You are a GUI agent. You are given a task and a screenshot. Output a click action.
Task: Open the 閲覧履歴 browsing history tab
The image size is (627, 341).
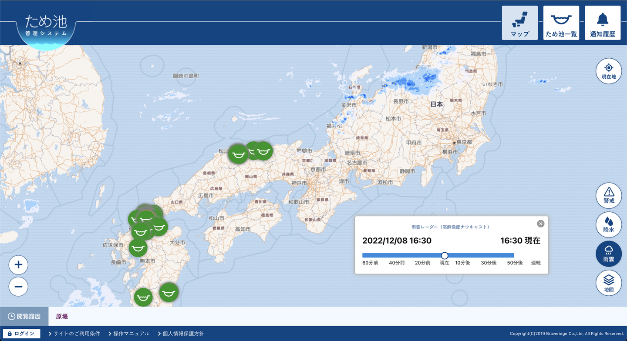point(24,316)
